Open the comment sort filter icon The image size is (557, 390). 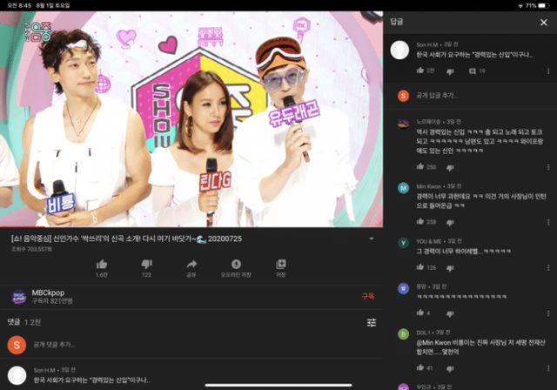tap(372, 322)
